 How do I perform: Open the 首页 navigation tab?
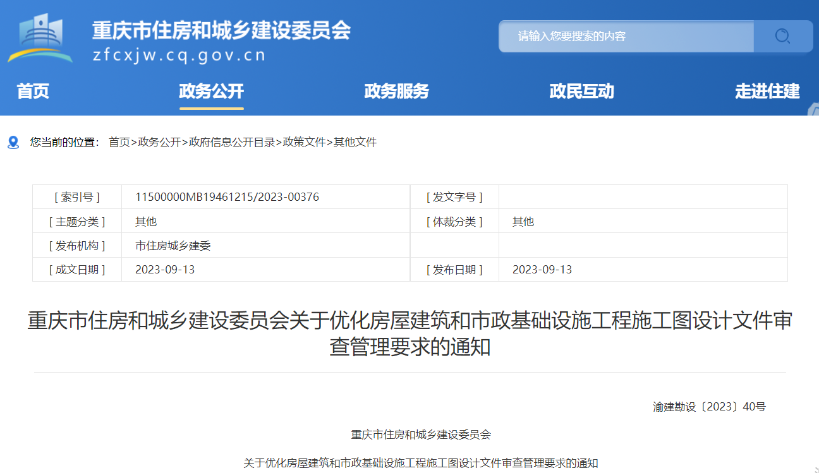(33, 92)
